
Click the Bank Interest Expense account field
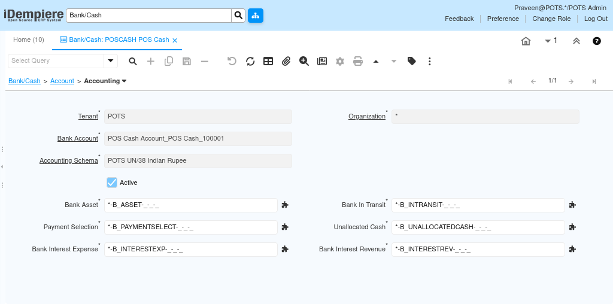[x=191, y=250]
